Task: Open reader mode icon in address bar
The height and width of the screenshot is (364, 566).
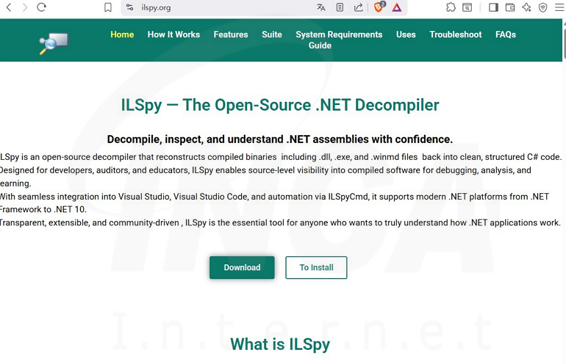Action: (340, 7)
